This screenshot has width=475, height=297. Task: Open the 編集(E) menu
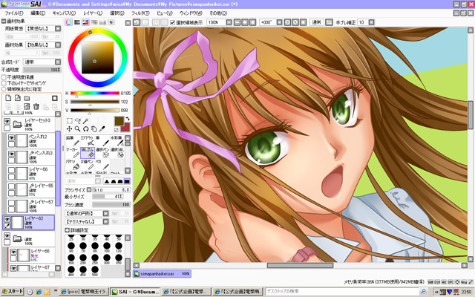[x=38, y=13]
